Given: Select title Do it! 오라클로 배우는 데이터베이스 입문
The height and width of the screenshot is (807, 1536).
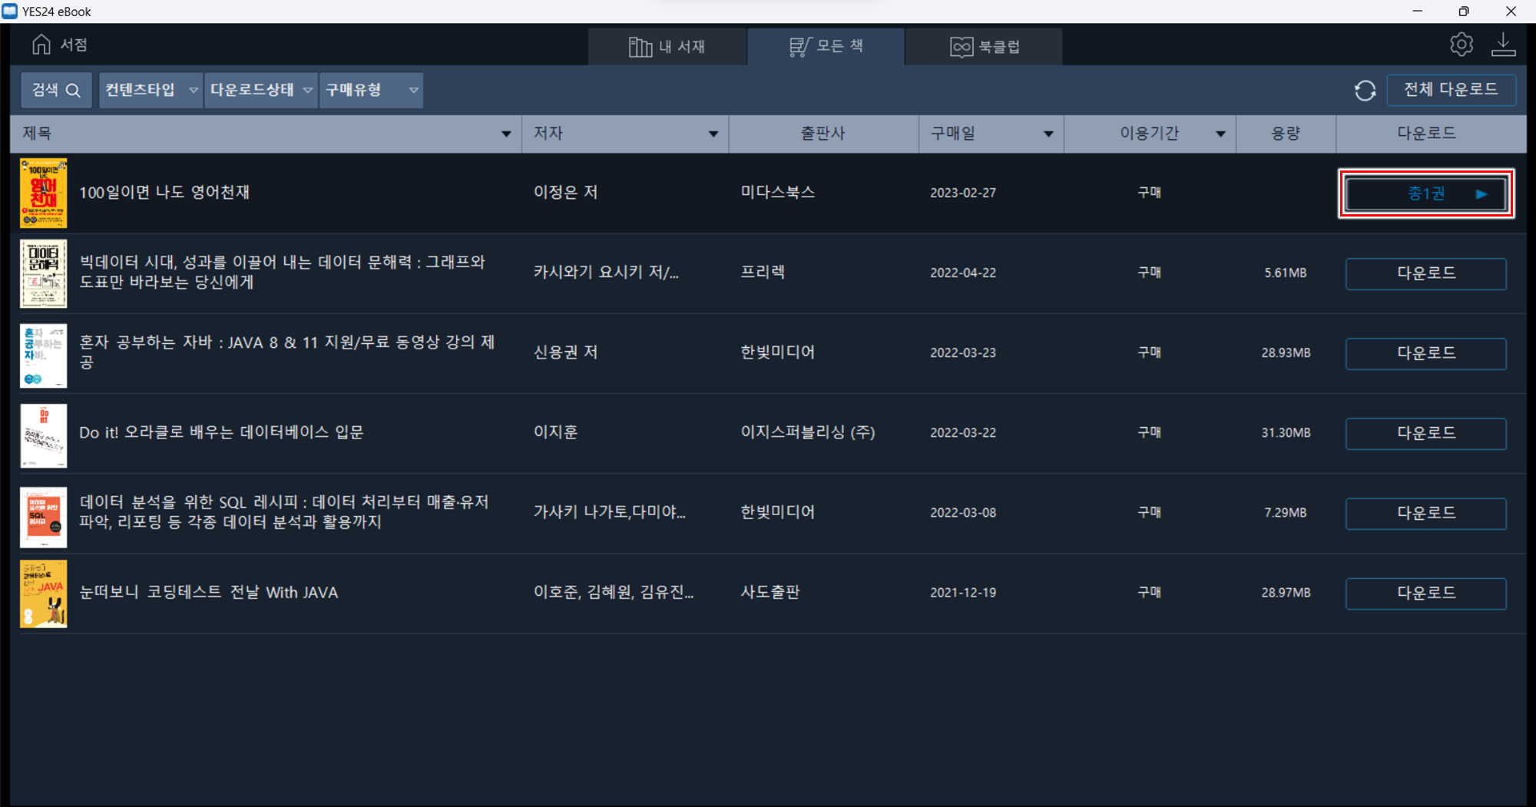Looking at the screenshot, I should [221, 432].
